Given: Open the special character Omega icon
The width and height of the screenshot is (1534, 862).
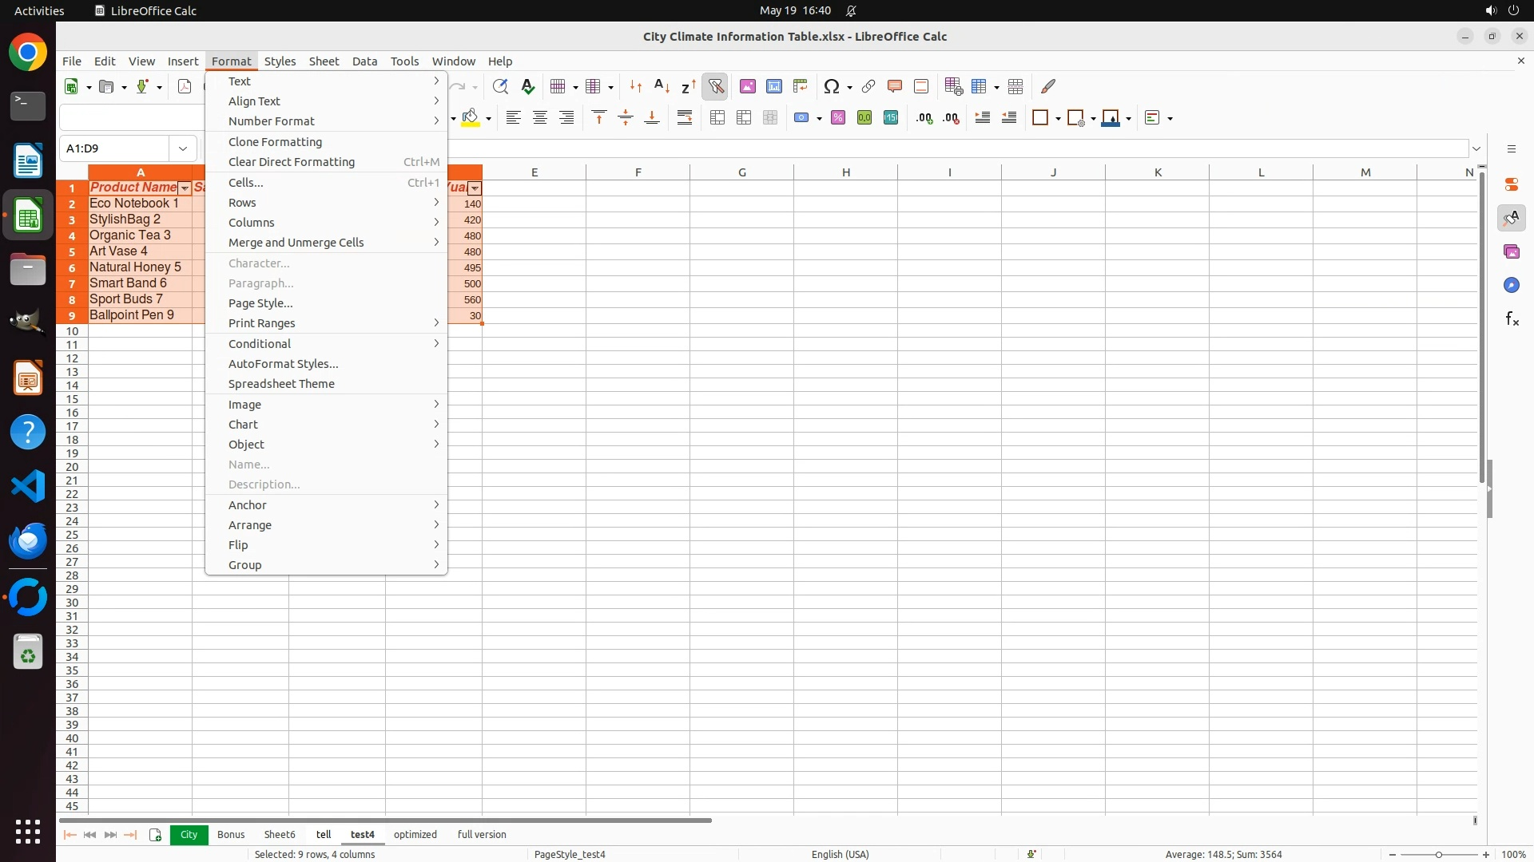Looking at the screenshot, I should coord(832,86).
